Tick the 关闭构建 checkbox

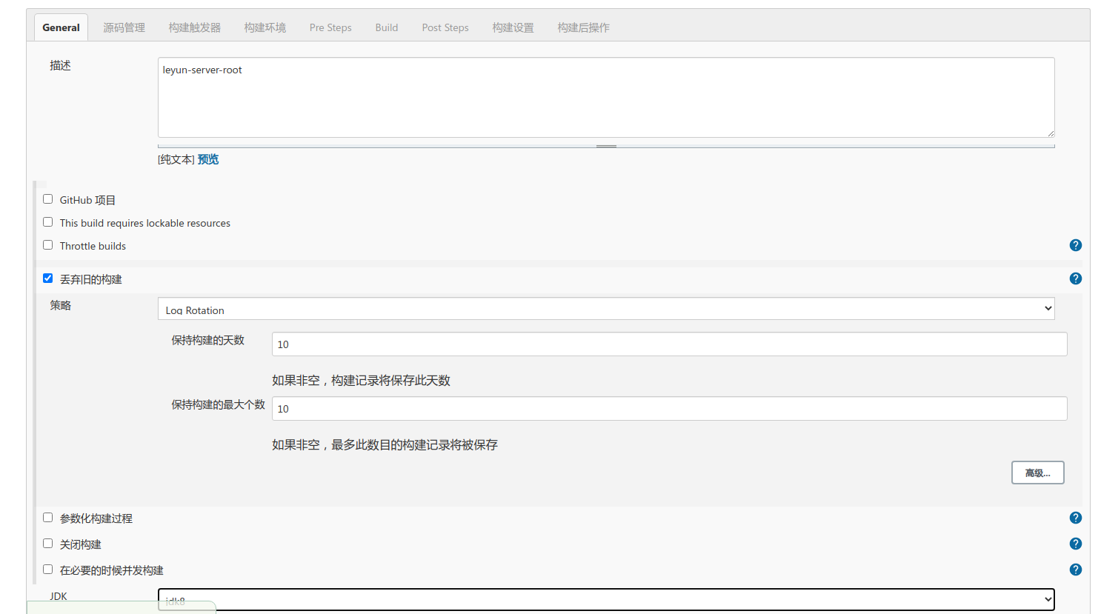48,544
